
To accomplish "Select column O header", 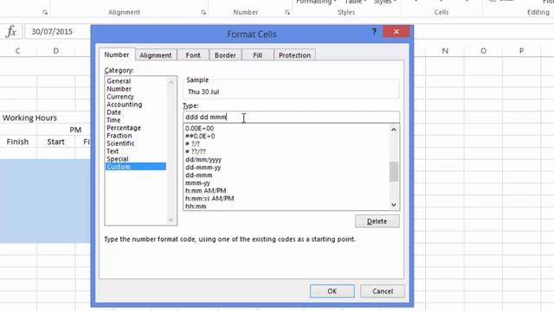I will [483, 51].
